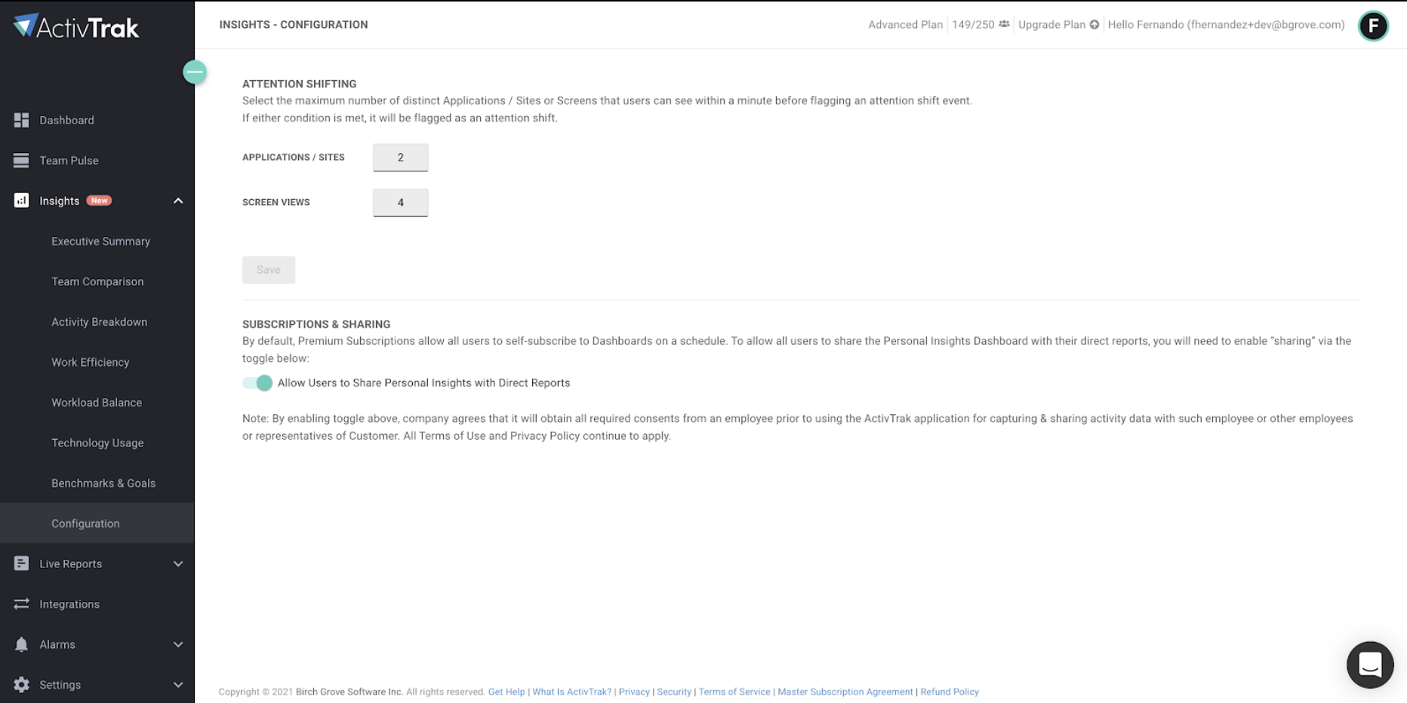The width and height of the screenshot is (1407, 703).
Task: Open Activity Breakdown page
Action: coord(99,322)
